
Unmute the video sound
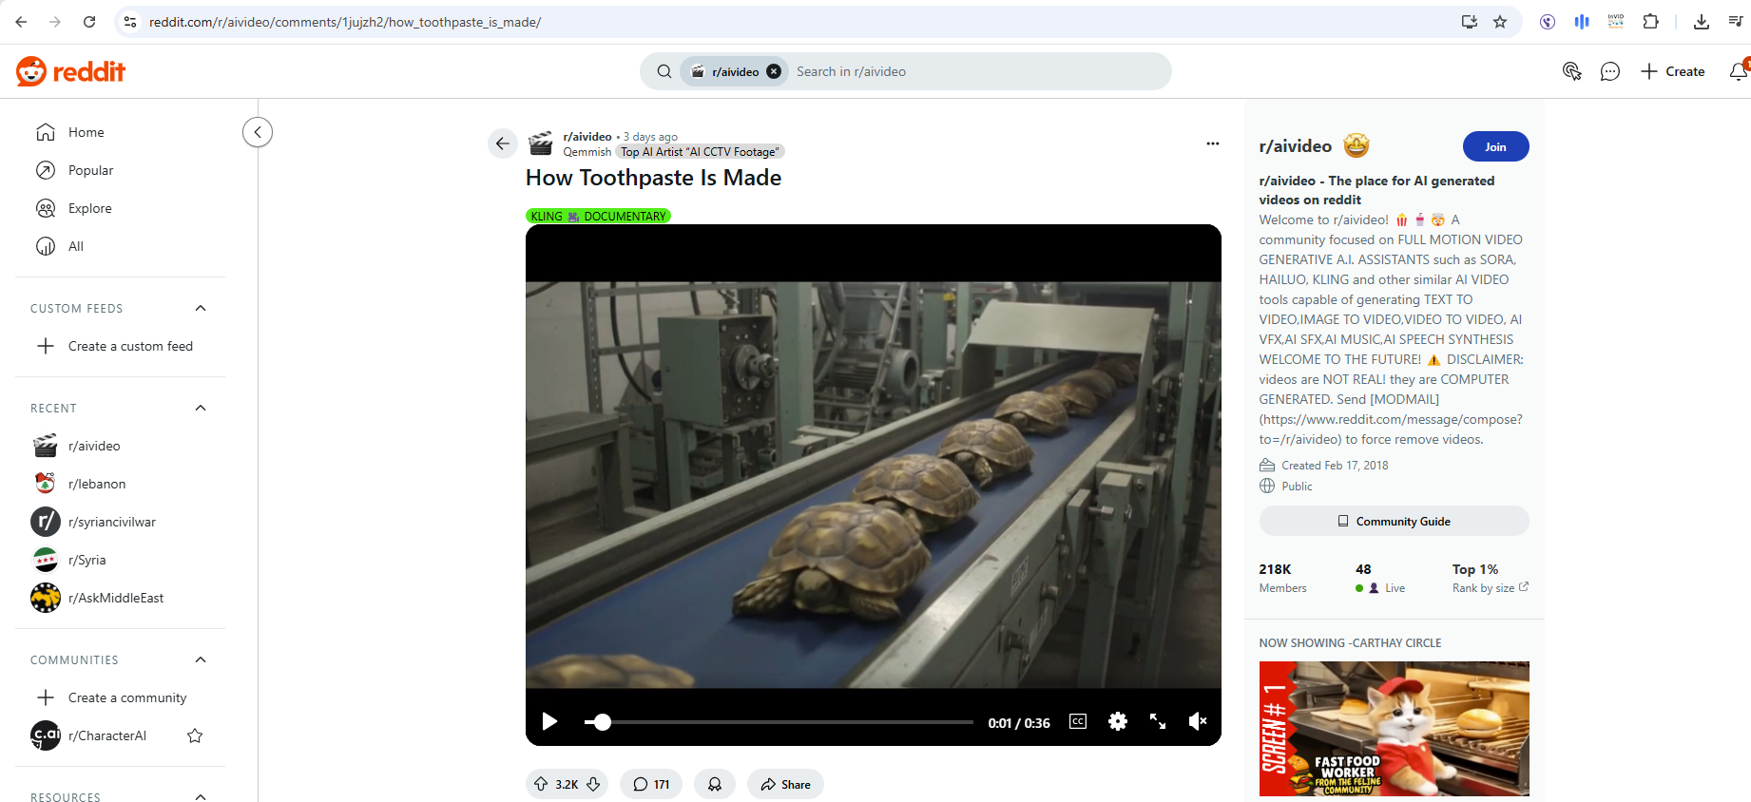tap(1198, 722)
